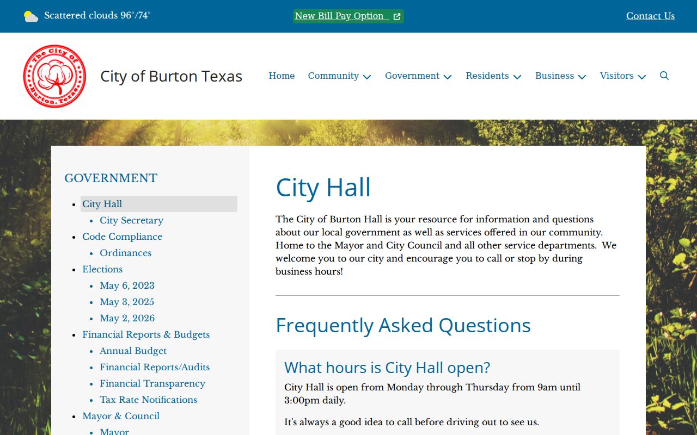The width and height of the screenshot is (697, 435).
Task: Click the City of Burton Texas site title
Action: (171, 76)
